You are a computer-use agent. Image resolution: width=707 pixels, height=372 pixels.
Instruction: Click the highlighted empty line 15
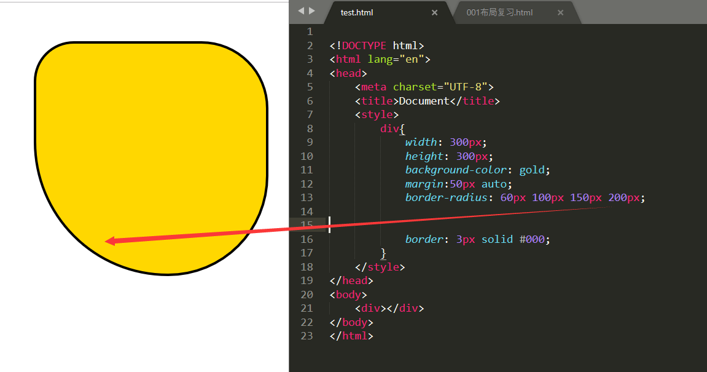[369, 225]
